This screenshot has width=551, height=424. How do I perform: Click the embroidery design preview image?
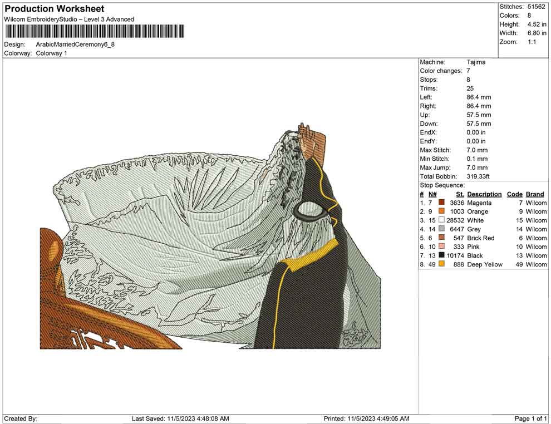click(x=210, y=236)
